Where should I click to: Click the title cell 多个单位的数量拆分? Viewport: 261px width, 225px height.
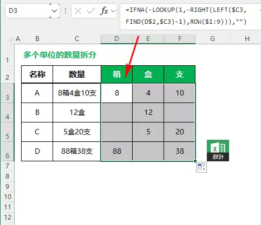pos(60,54)
